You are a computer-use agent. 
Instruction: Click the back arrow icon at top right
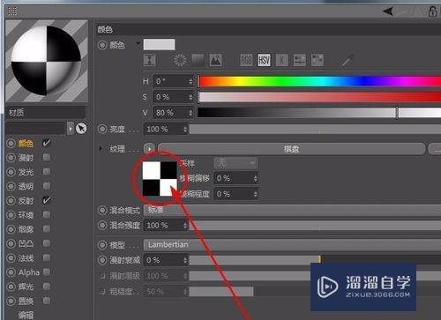388,11
